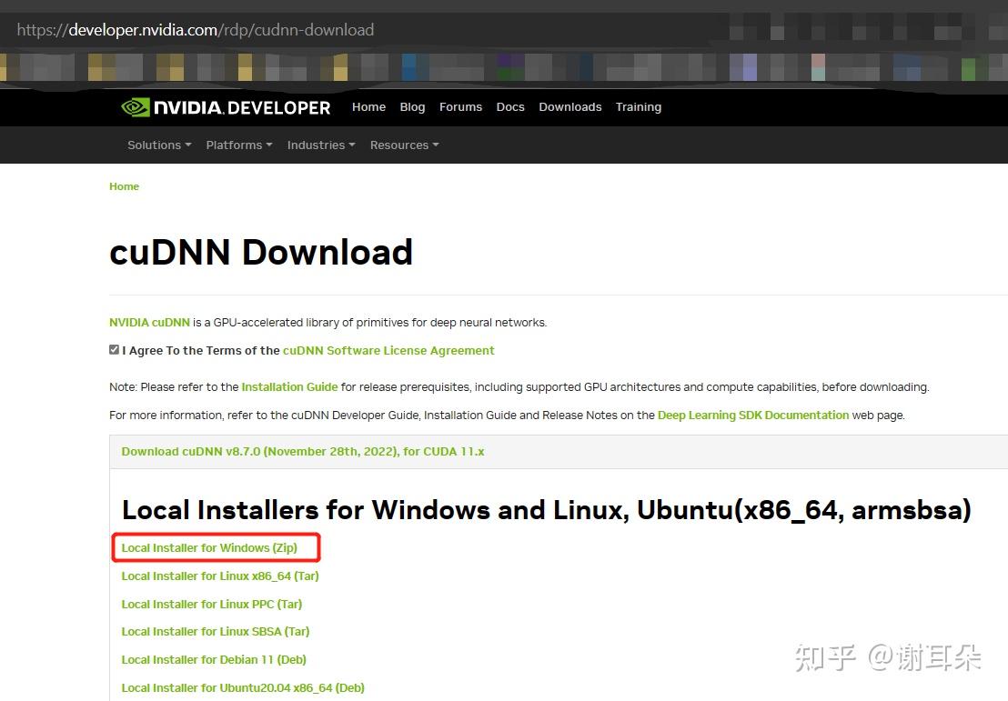
Task: Click the Home breadcrumb link
Action: (124, 186)
